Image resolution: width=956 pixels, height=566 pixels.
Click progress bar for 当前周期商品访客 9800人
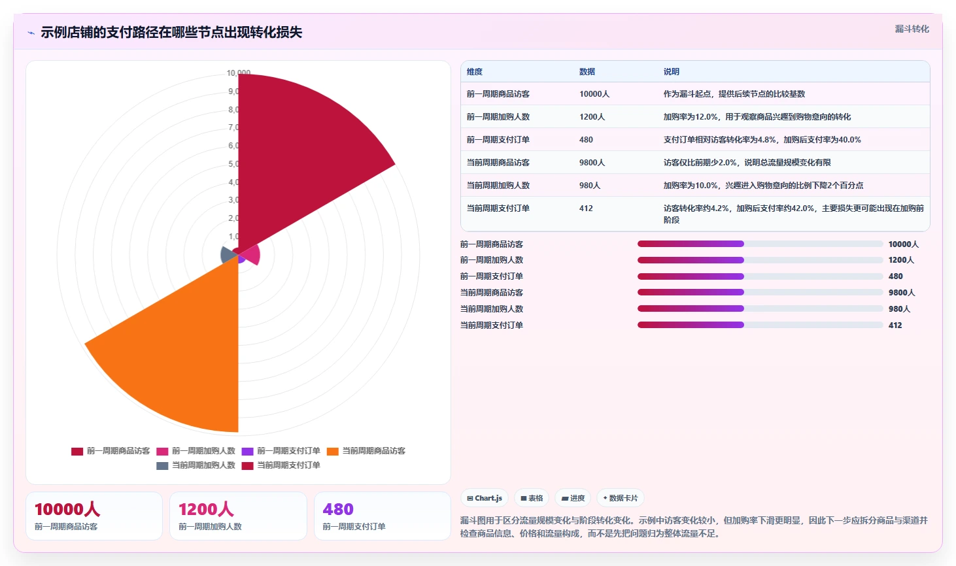[x=760, y=292]
